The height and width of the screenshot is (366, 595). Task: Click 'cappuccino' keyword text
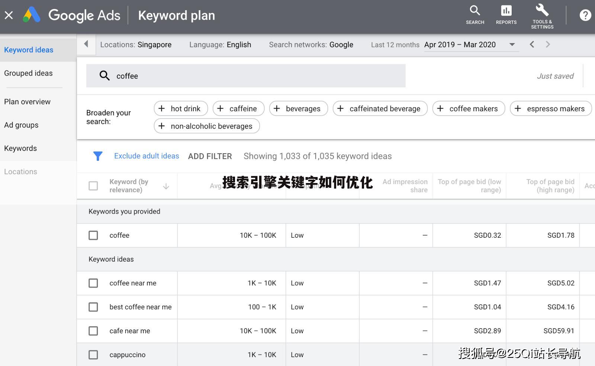pos(128,355)
